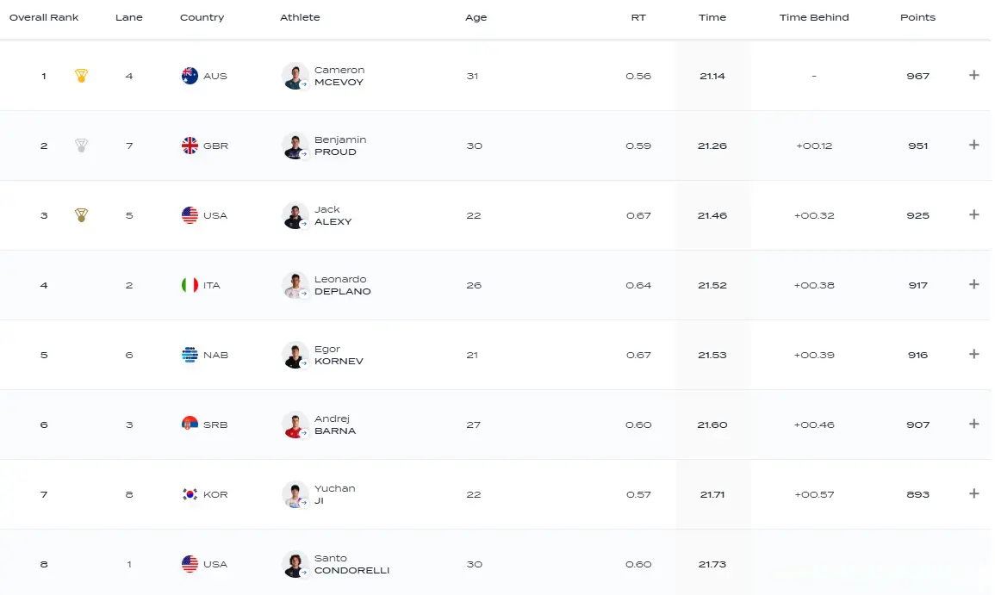Click the Points column header
Image resolution: width=995 pixels, height=595 pixels.
coord(917,17)
